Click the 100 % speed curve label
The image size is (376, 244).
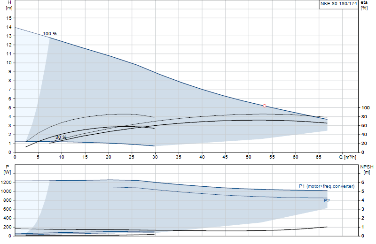[x=50, y=34]
